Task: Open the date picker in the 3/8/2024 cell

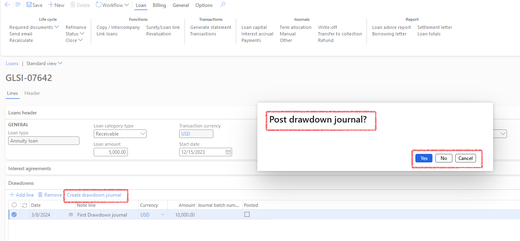Action: coord(71,215)
